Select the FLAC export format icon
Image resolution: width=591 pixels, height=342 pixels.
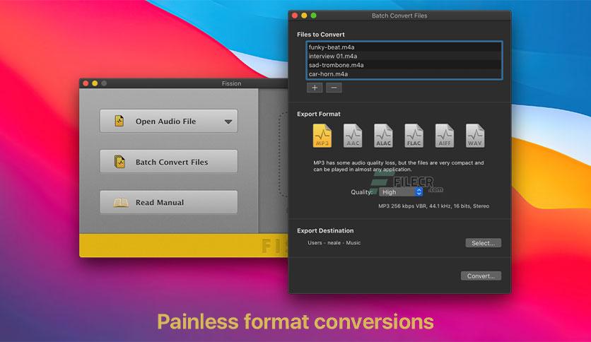(x=414, y=136)
